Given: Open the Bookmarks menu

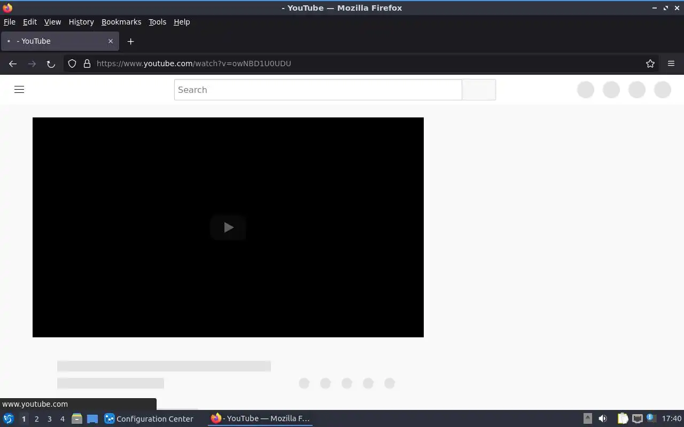Looking at the screenshot, I should point(121,22).
